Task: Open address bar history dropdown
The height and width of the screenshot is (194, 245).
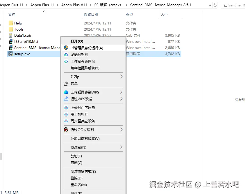Action: tap(210, 5)
